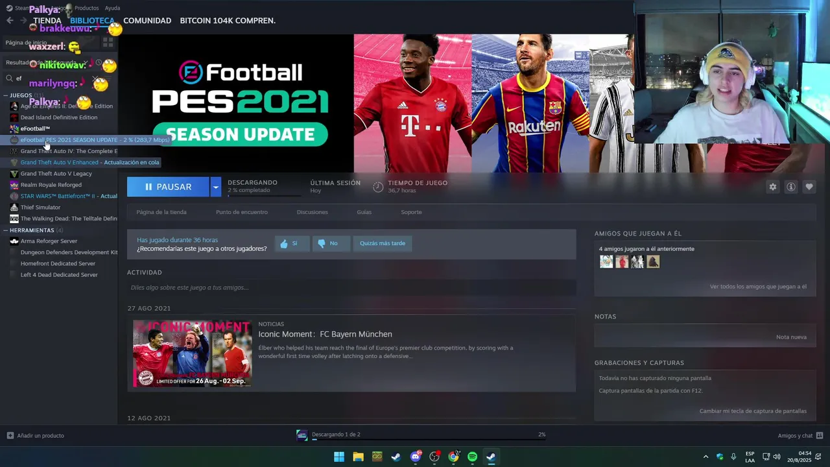Recommend game with Sí button
The image size is (830, 467).
pos(292,243)
